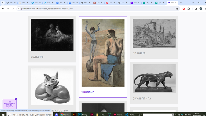This screenshot has width=206, height=116.
Task: Open the Живопись category card
Action: (x=103, y=57)
